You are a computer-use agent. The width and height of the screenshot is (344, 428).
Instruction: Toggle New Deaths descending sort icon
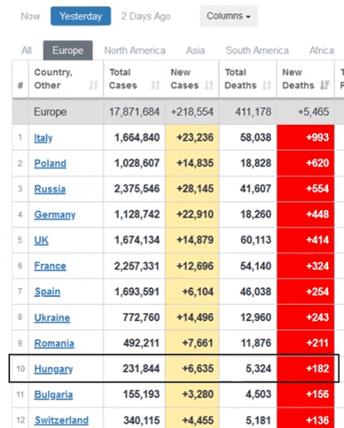(x=324, y=86)
